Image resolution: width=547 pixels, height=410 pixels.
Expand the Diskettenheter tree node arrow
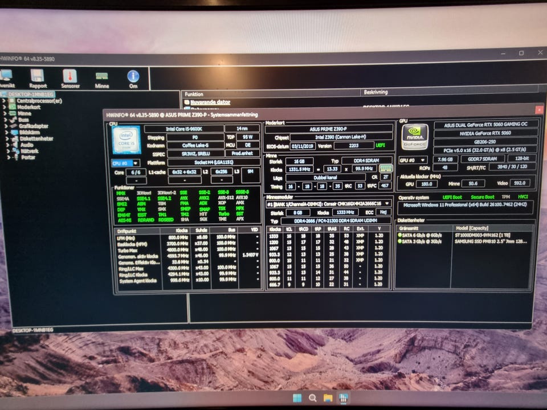[x=7, y=138]
